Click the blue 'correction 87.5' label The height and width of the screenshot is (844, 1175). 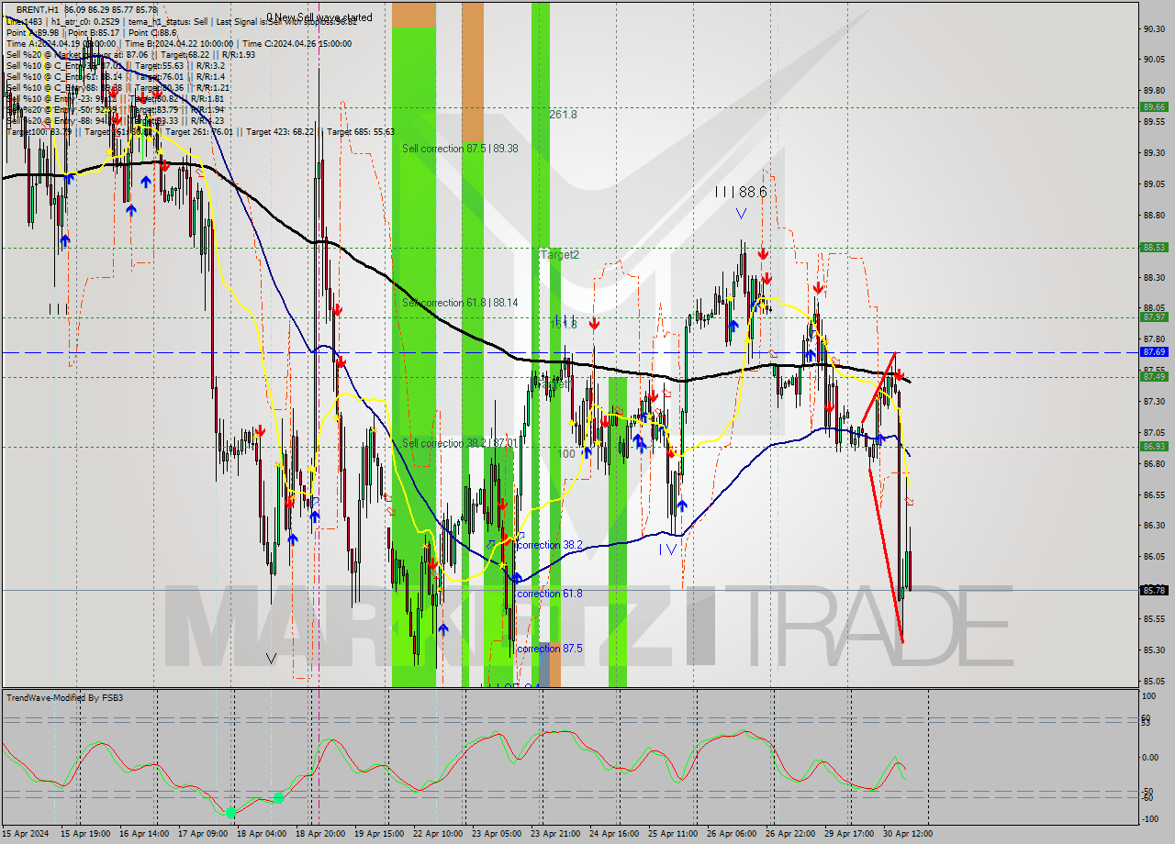(550, 649)
